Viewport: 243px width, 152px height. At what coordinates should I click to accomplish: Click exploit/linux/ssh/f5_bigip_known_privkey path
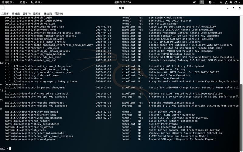pos(35,42)
